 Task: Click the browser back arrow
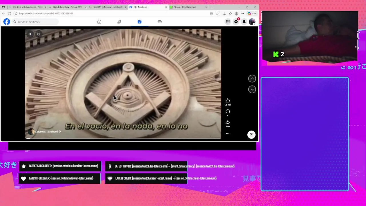[x=3, y=13]
